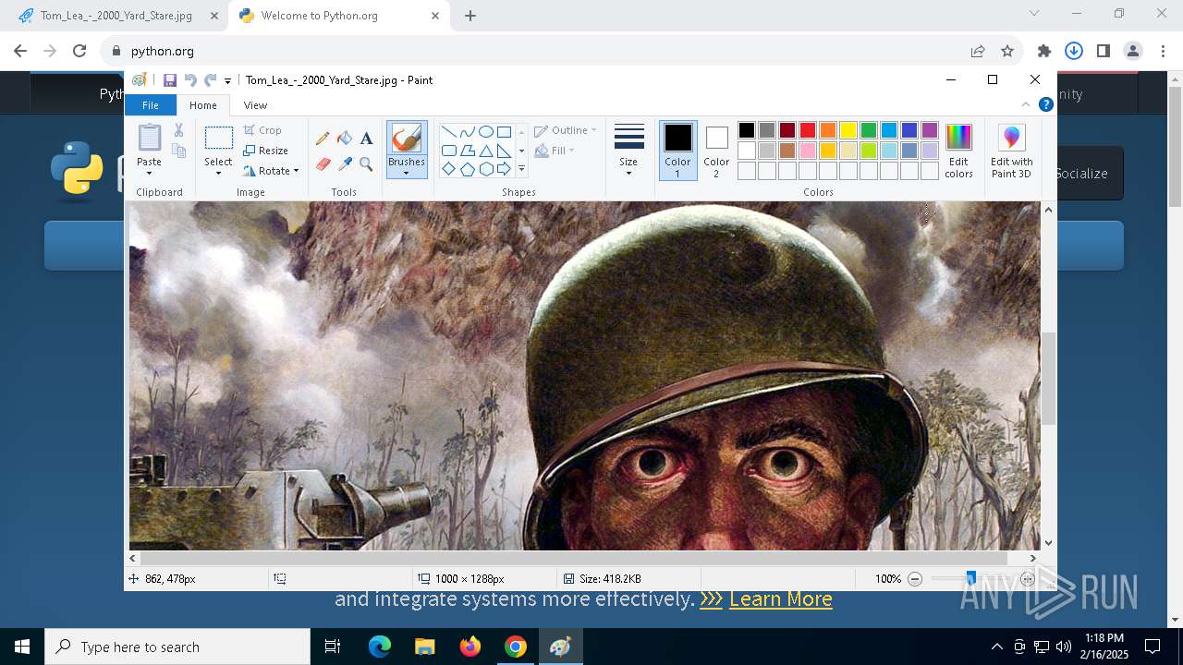The width and height of the screenshot is (1183, 665).
Task: Open Firefox from the taskbar
Action: pyautogui.click(x=470, y=647)
